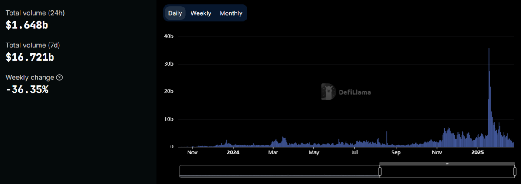Image resolution: width=521 pixels, height=184 pixels.
Task: Click the $1.648b total volume value
Action: coord(26,25)
